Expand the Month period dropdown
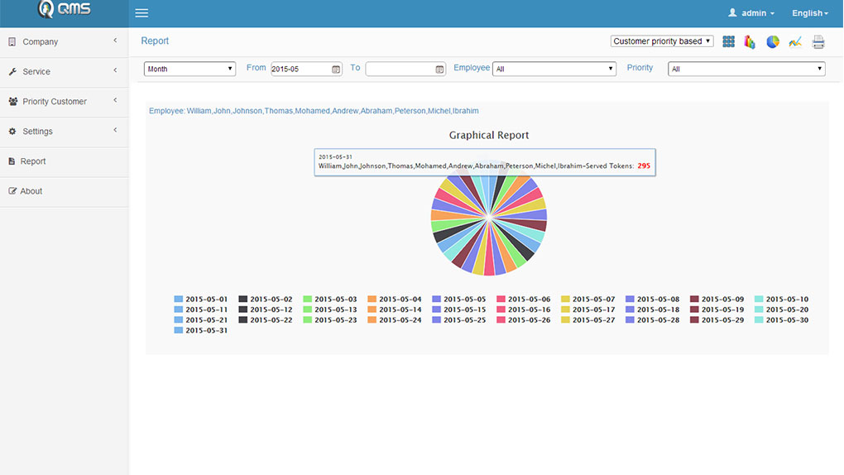The height and width of the screenshot is (475, 844). point(189,70)
